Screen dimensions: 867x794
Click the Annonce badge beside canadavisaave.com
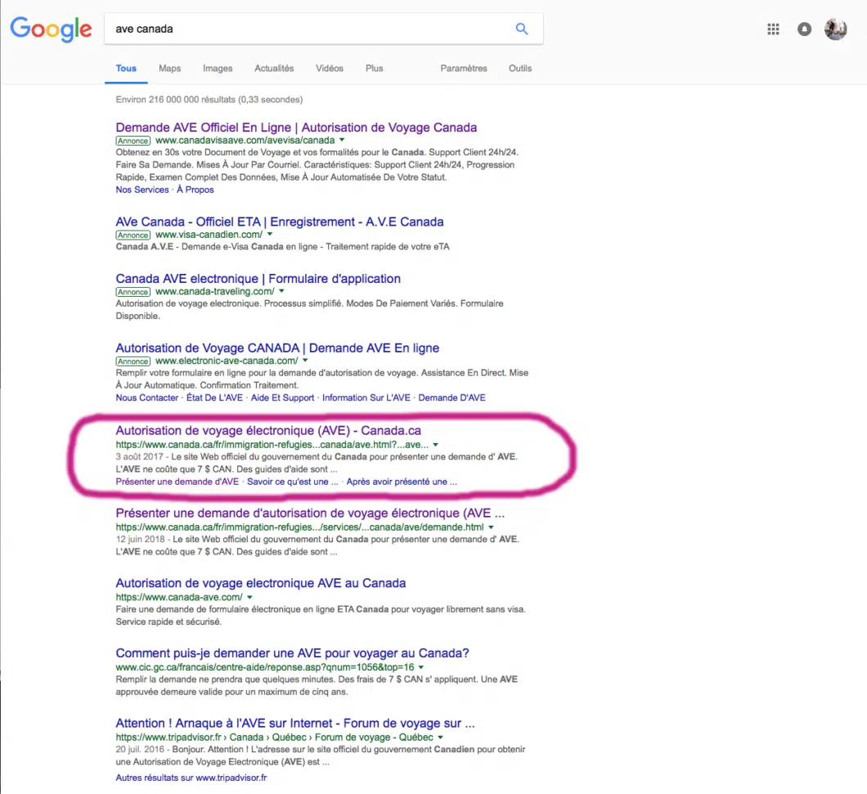tap(133, 141)
